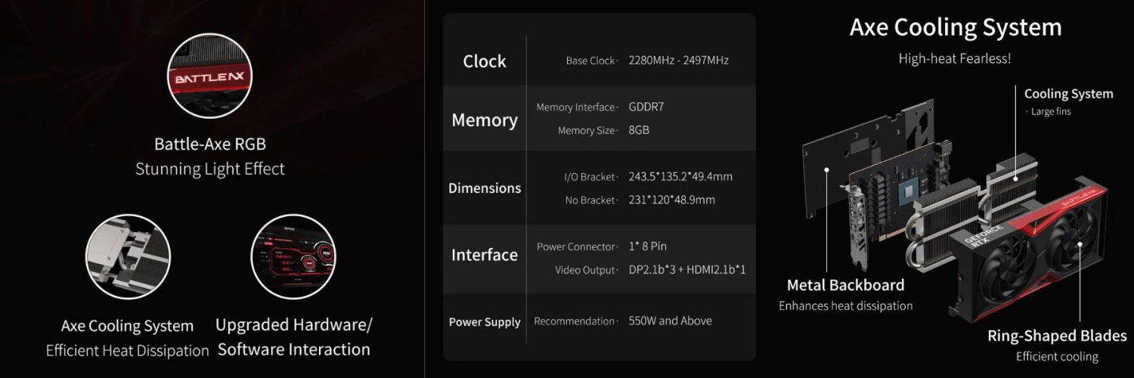Click the Battle-Axe RGB circular logo image
The image size is (1134, 378).
209,78
